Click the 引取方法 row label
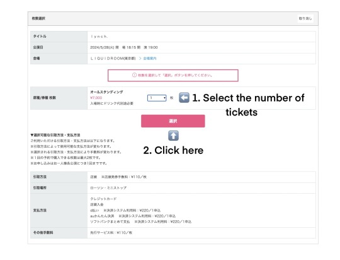The height and width of the screenshot is (260, 340). 40,177
